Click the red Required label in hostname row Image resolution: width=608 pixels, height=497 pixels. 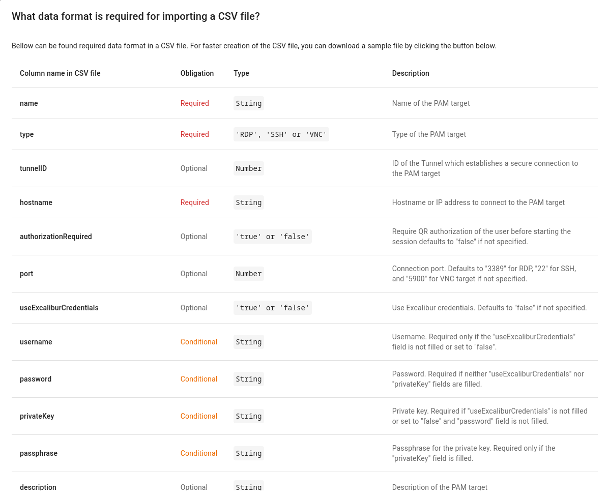tap(194, 202)
